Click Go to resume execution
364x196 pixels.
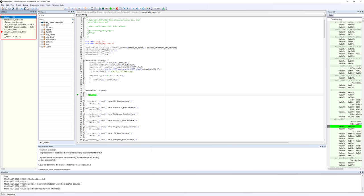[x=140, y=9]
